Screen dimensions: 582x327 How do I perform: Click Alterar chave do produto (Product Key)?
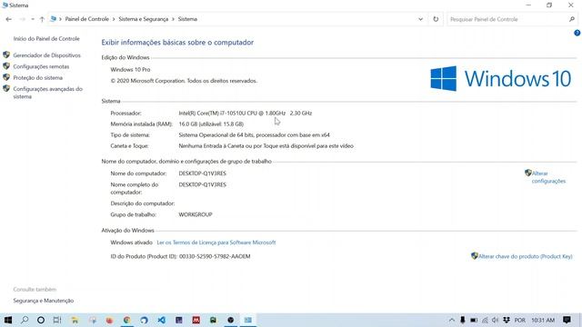click(526, 256)
